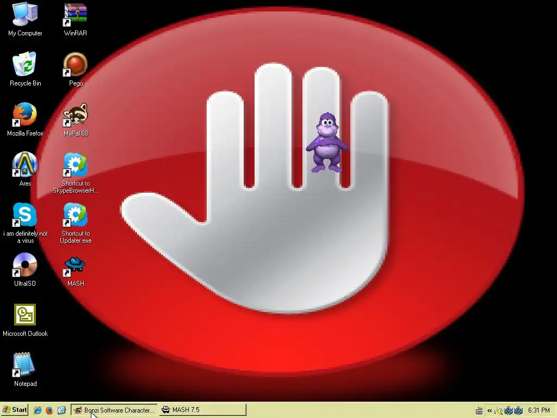The width and height of the screenshot is (557, 418).
Task: Select the Notepad desktop shortcut
Action: click(x=25, y=370)
